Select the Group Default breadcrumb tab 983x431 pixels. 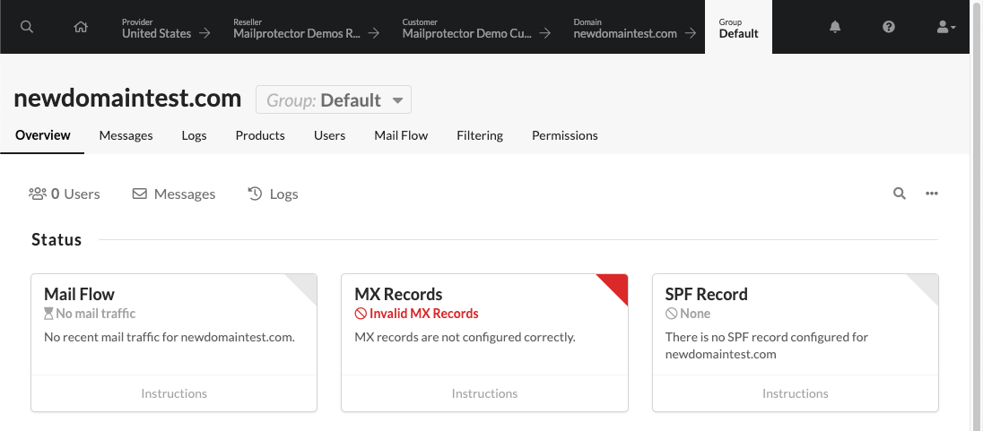coord(738,28)
